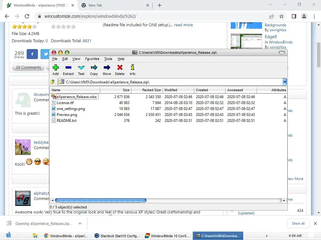Image resolution: width=321 pixels, height=240 pixels.
Task: Open a new browser tab with plus
Action: (160, 6)
